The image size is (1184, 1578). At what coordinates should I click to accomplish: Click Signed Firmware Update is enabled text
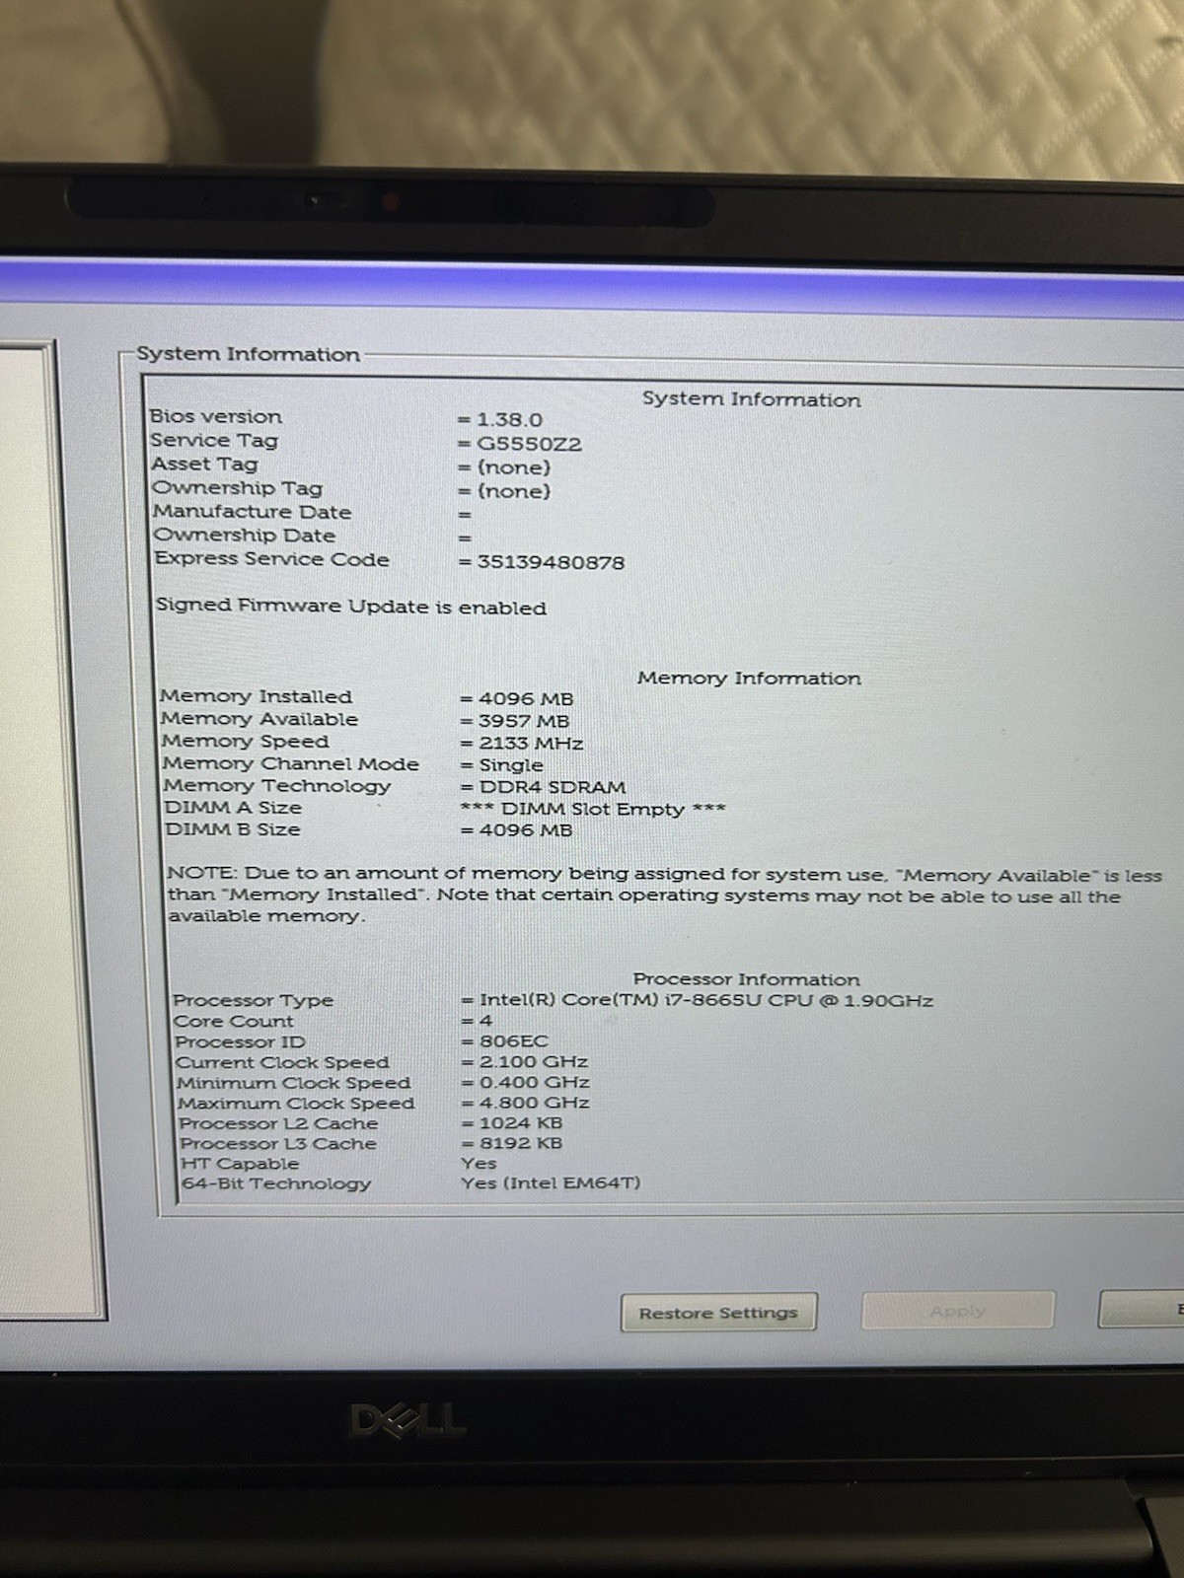[x=351, y=607]
